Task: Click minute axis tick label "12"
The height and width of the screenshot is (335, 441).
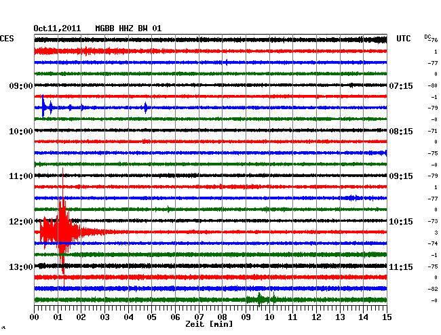Action: point(316,317)
